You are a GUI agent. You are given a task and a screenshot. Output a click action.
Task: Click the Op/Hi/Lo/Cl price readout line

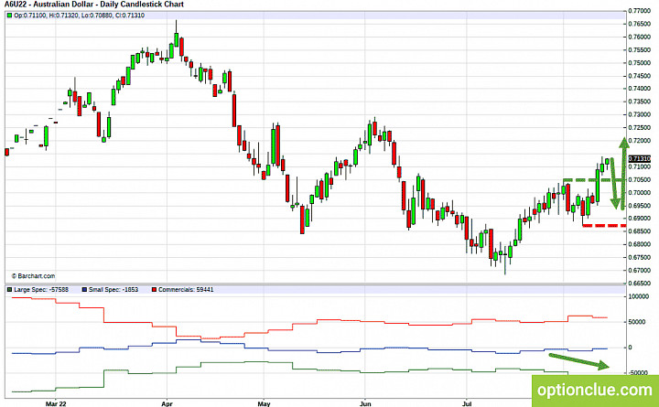80,16
